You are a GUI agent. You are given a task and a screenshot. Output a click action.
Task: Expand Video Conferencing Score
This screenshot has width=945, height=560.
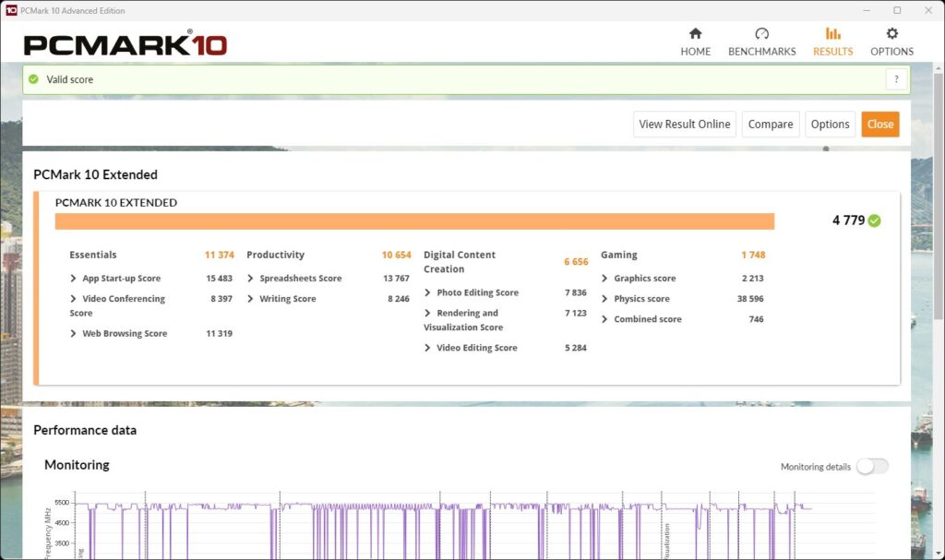tap(73, 298)
